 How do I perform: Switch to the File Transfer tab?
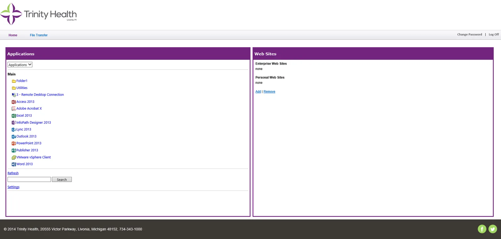pyautogui.click(x=39, y=35)
